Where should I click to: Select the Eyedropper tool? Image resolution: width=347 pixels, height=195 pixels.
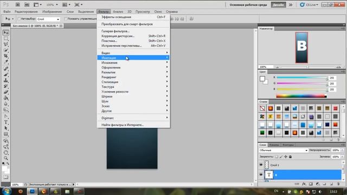click(x=6, y=62)
